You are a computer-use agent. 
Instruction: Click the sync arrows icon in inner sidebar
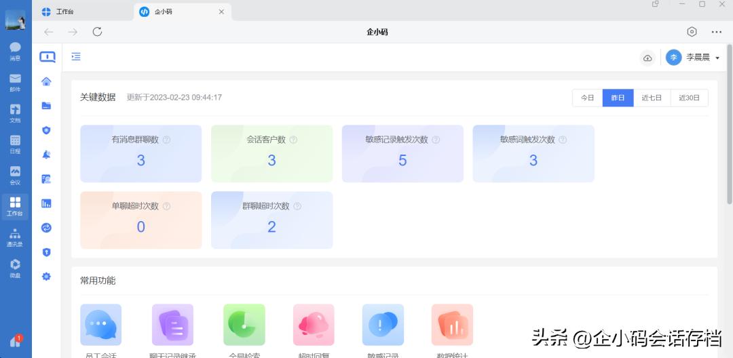46,228
